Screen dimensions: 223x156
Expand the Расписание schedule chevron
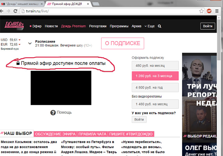(x=30, y=43)
